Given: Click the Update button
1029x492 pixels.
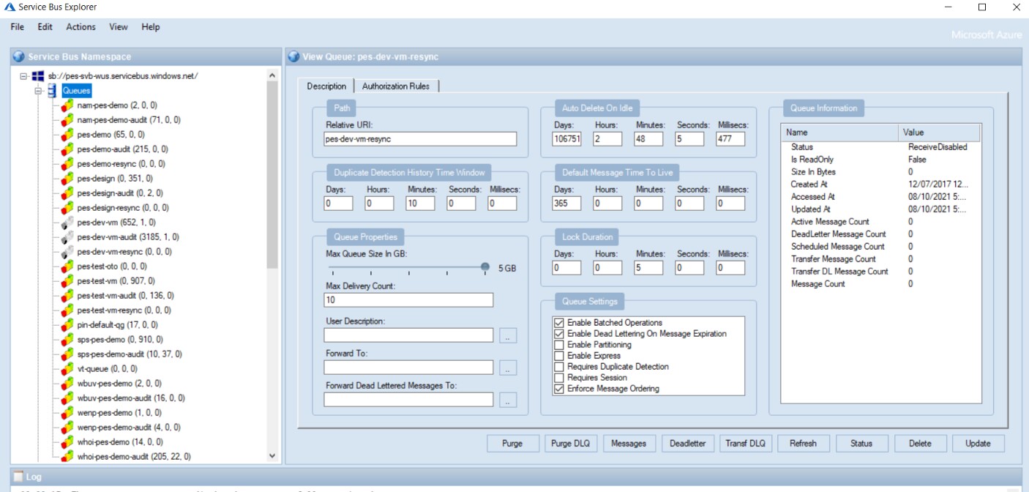Looking at the screenshot, I should point(979,444).
